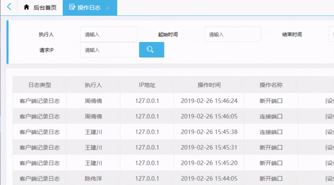Image resolution: width=334 pixels, height=185 pixels.
Task: Click the 起始时间 input field
Action: pyautogui.click(x=233, y=34)
